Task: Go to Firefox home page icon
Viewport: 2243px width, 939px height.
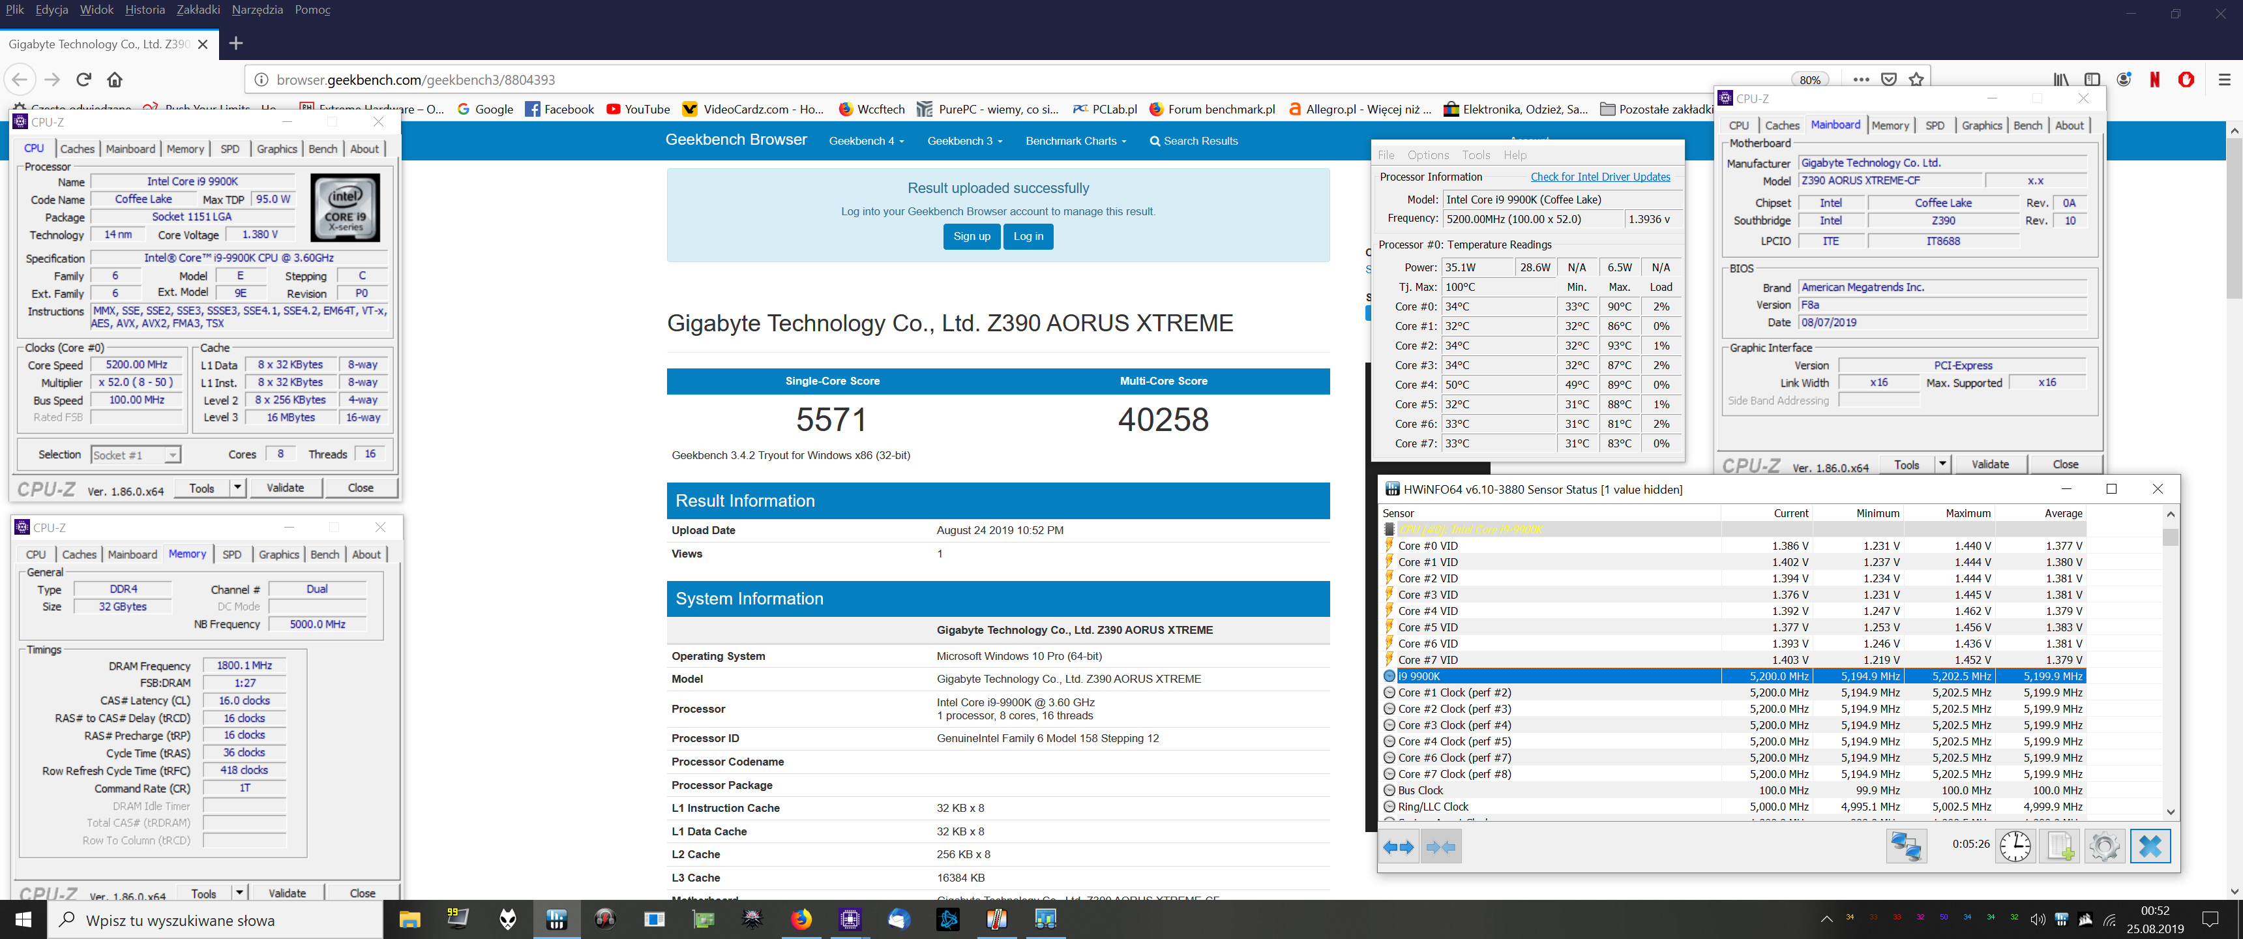Action: pyautogui.click(x=114, y=80)
